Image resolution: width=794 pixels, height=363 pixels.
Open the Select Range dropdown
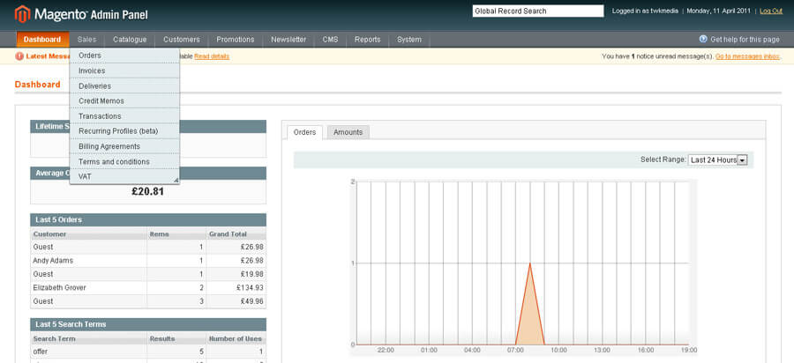(x=717, y=159)
